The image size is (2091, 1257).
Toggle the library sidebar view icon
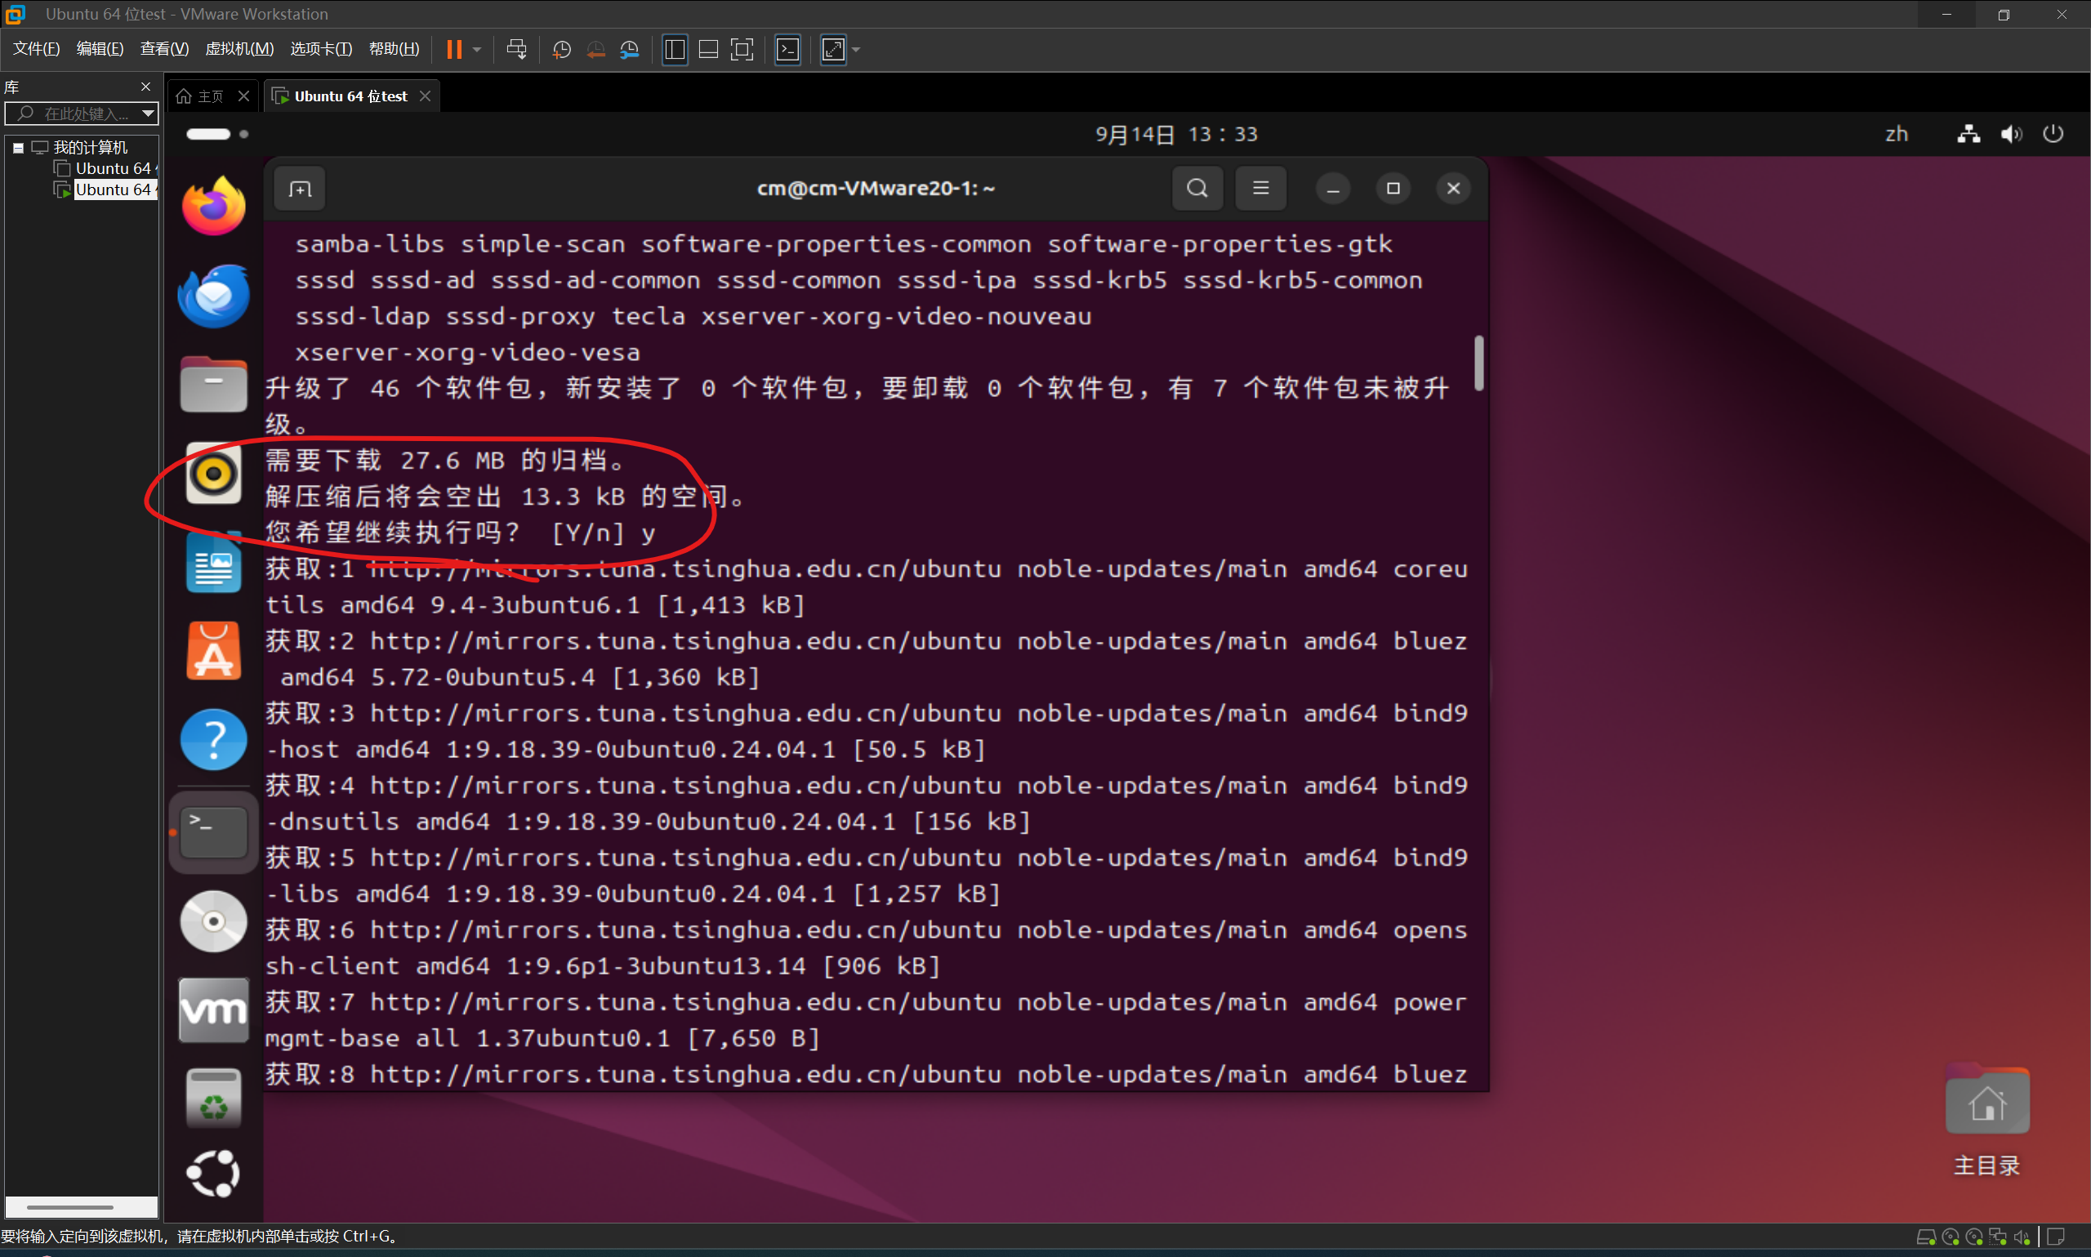click(675, 49)
